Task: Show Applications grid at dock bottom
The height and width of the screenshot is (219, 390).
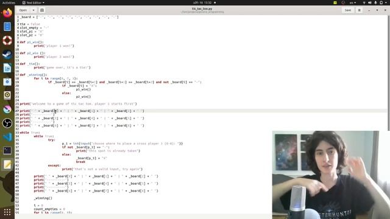Action: (x=7, y=212)
